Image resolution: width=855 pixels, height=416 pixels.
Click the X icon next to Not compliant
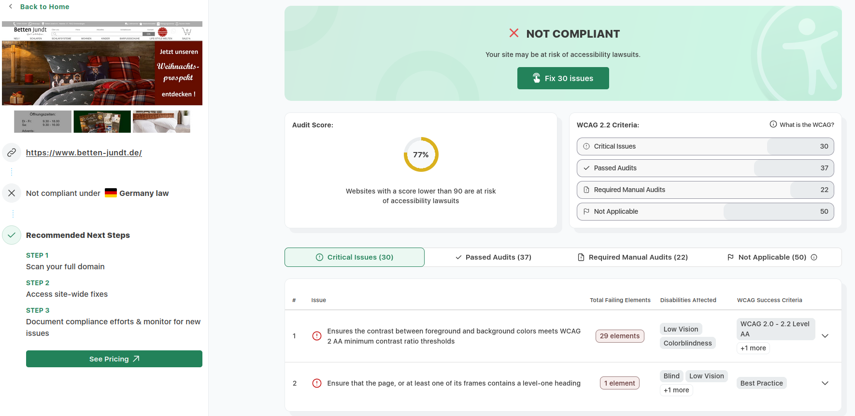[12, 193]
